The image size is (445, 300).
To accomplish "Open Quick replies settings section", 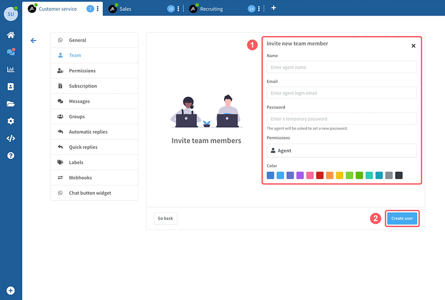I will (83, 147).
